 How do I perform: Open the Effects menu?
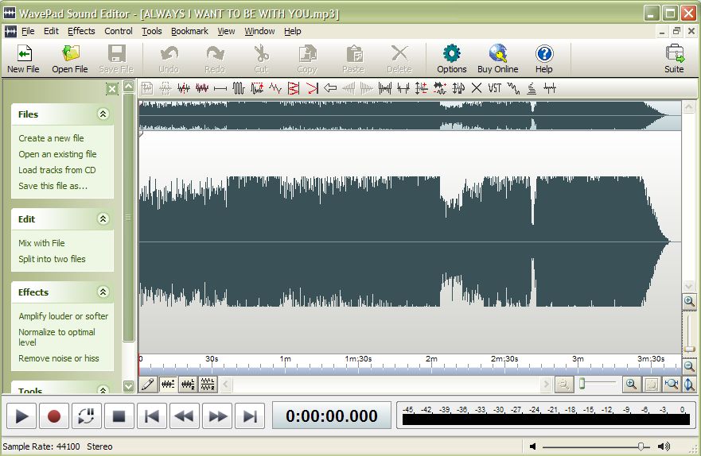click(81, 31)
